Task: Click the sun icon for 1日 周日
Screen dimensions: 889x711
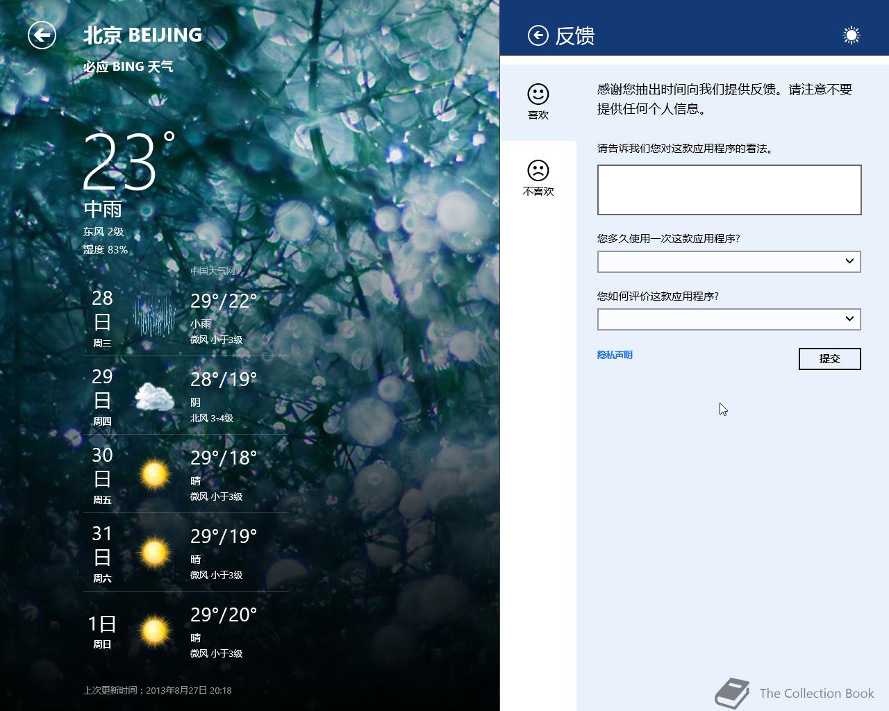Action: coord(154,630)
